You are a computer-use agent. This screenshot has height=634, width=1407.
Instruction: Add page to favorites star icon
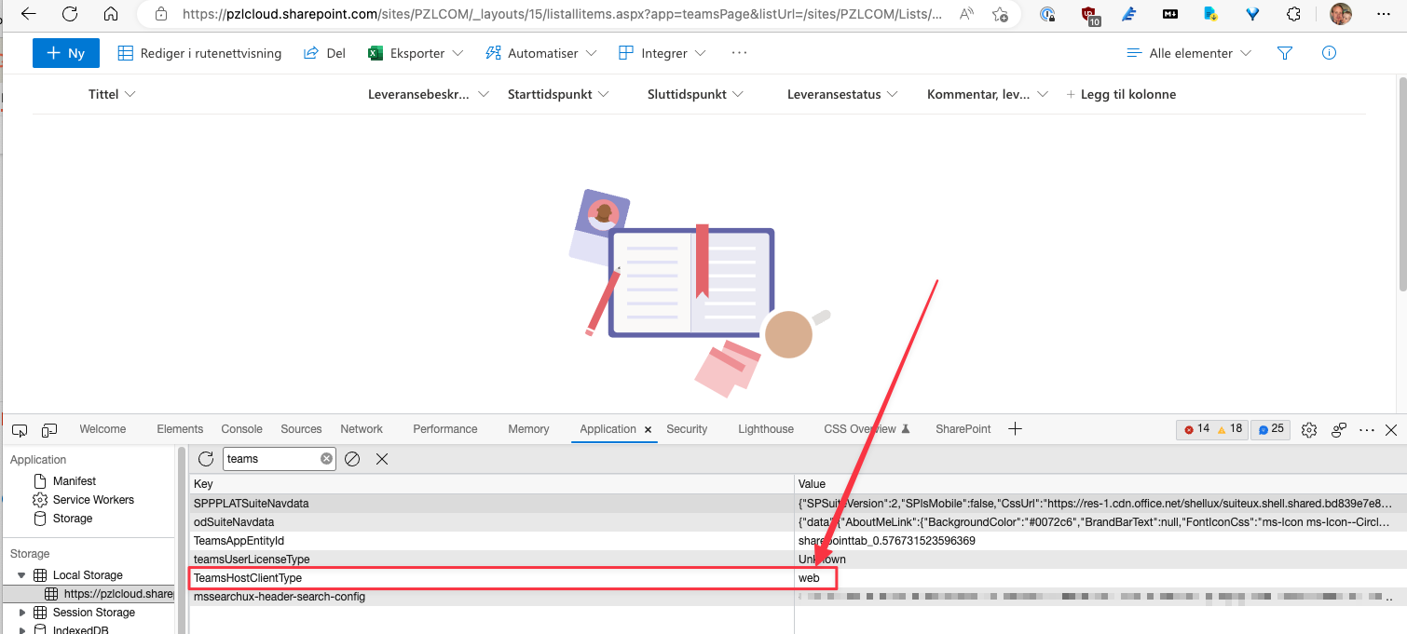coord(1000,14)
